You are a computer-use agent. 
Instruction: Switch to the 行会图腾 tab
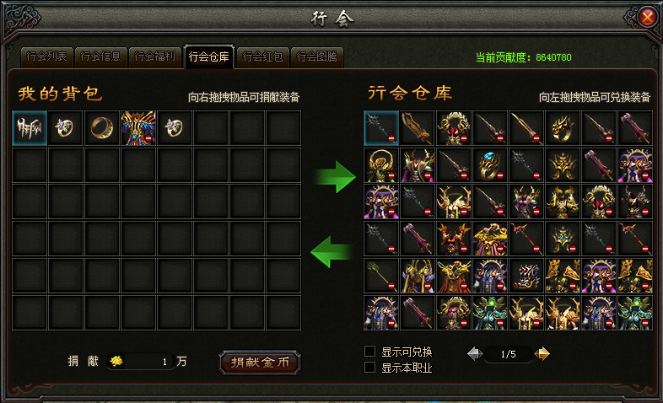[316, 56]
